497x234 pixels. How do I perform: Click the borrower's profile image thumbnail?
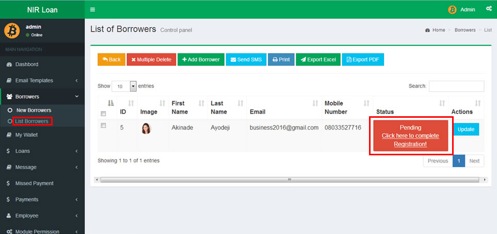(x=146, y=128)
